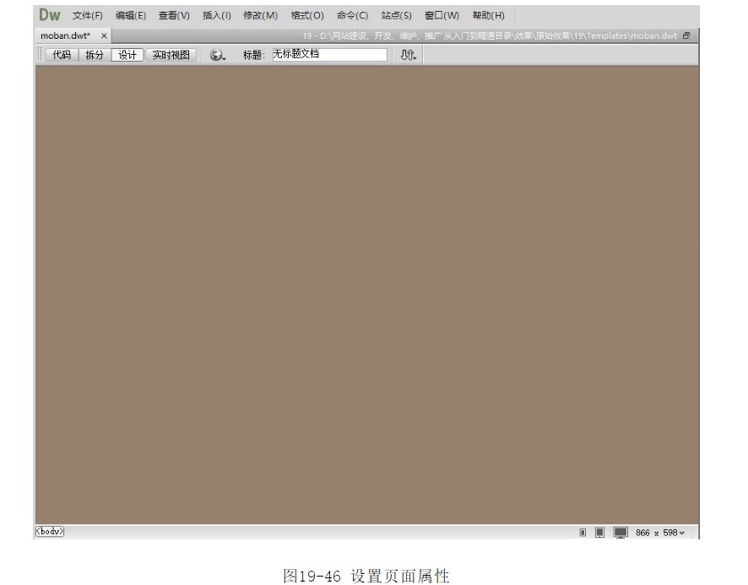Open the browser preview globe icon

218,55
